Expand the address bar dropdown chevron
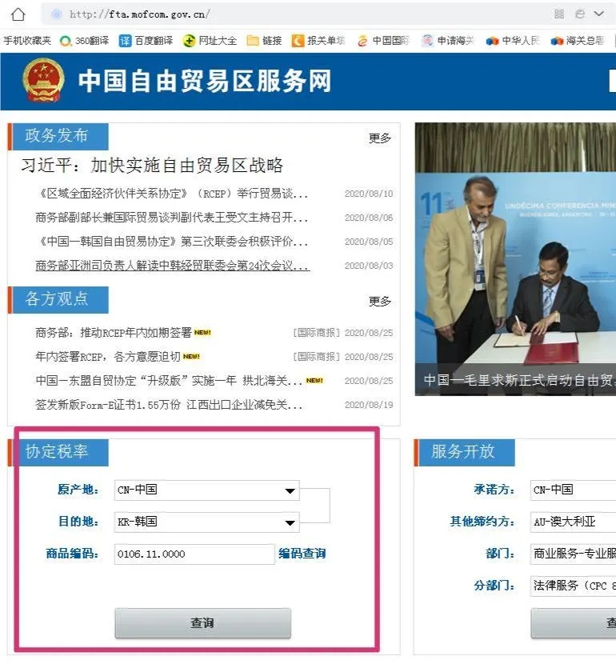 598,14
